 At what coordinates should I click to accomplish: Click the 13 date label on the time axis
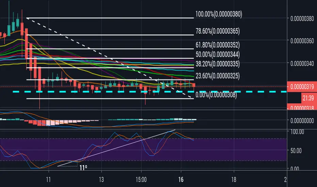pos(101,180)
